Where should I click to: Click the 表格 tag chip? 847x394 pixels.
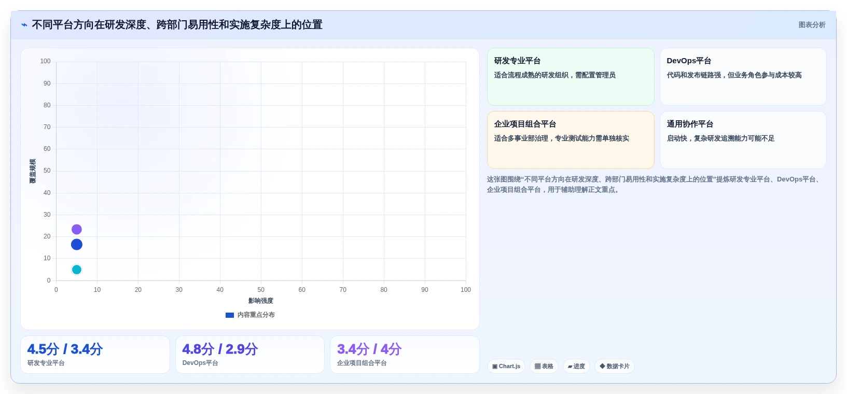tap(544, 367)
